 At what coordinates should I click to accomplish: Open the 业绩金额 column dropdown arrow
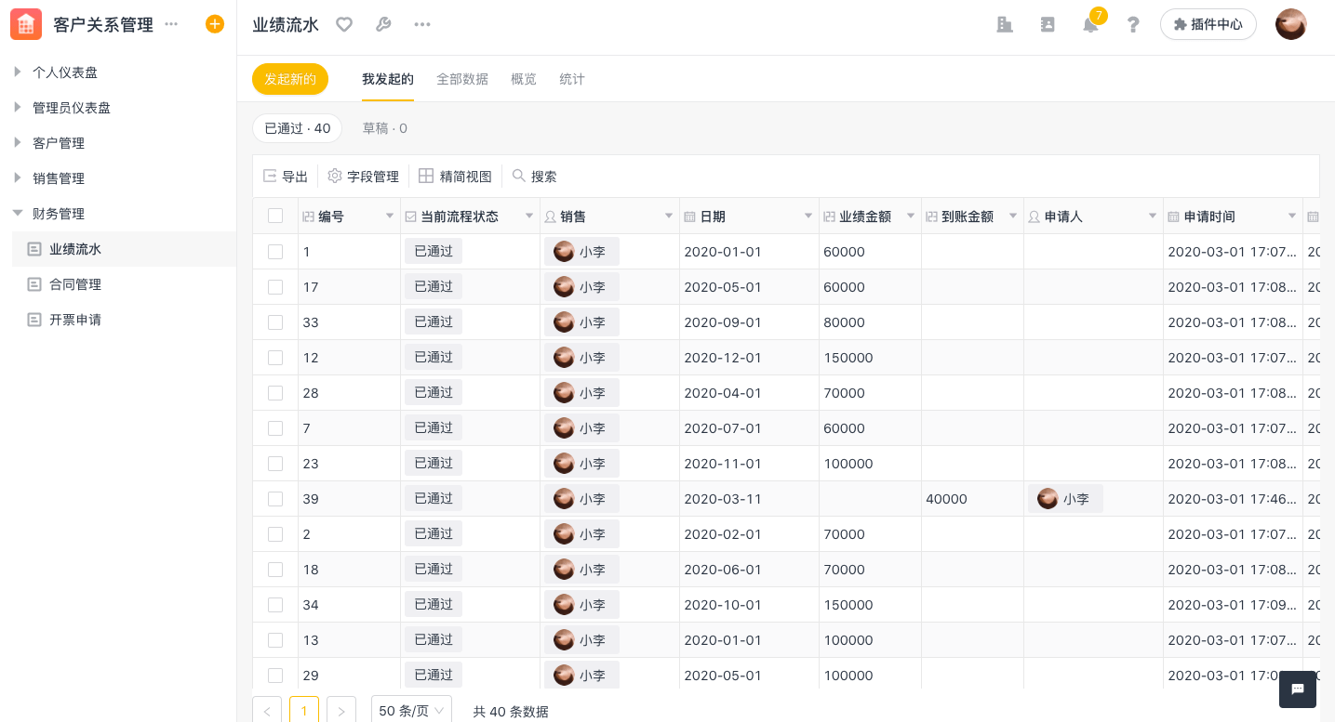pos(911,217)
